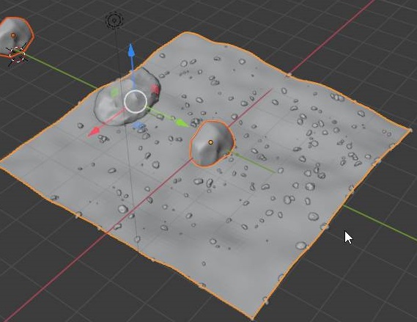Select the dashed-circle light object near the top-left rock
The height and width of the screenshot is (322, 417).
18,54
